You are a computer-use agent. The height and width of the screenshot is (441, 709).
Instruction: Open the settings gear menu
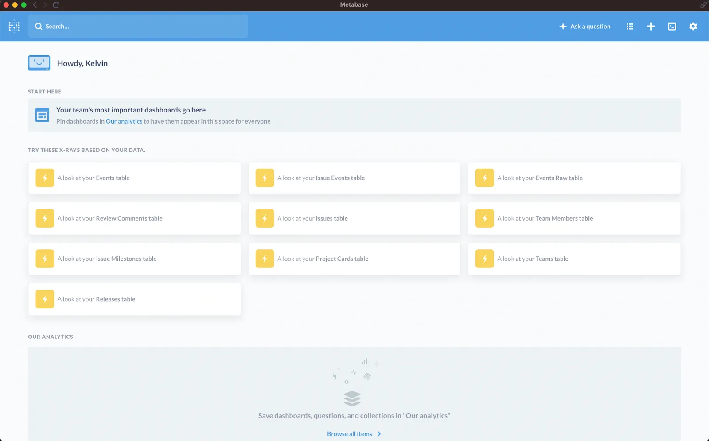point(693,26)
